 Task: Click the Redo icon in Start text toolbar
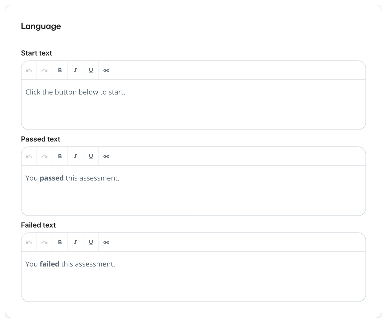(x=44, y=70)
